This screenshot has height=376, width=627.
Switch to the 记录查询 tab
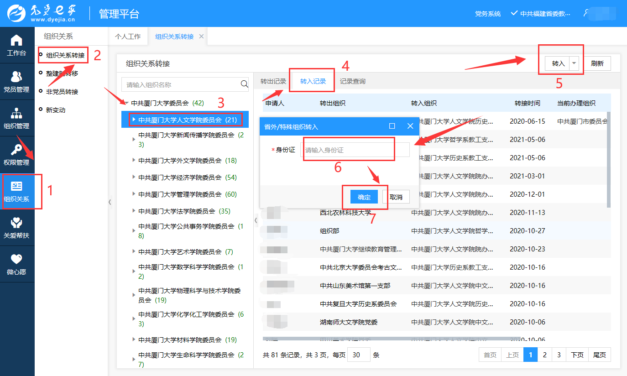point(352,82)
